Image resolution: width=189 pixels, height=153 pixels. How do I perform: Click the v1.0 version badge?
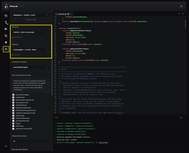tap(22, 6)
